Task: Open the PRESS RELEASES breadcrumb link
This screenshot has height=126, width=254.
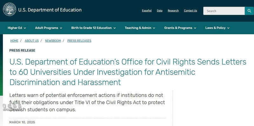Action: pyautogui.click(x=79, y=41)
